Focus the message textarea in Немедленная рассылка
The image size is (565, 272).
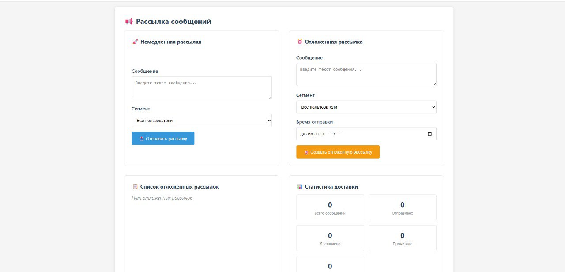point(202,88)
